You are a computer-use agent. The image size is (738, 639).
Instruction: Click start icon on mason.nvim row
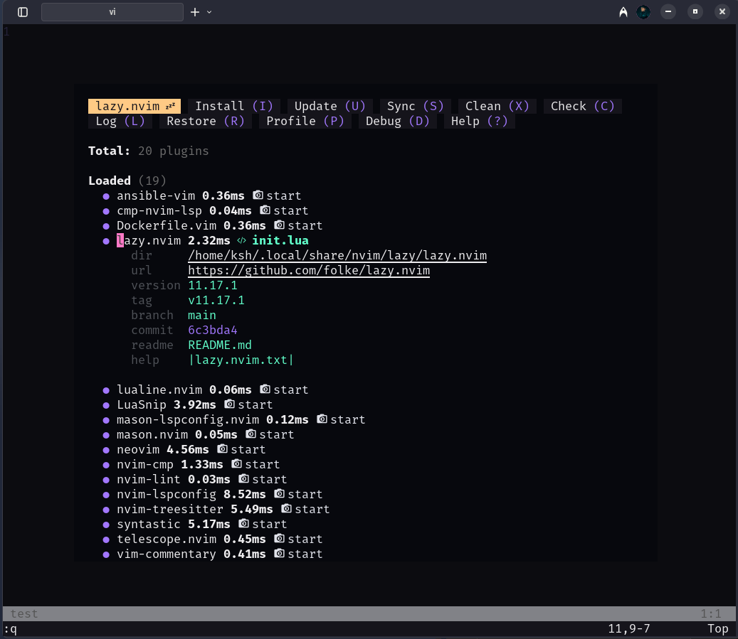tap(251, 434)
